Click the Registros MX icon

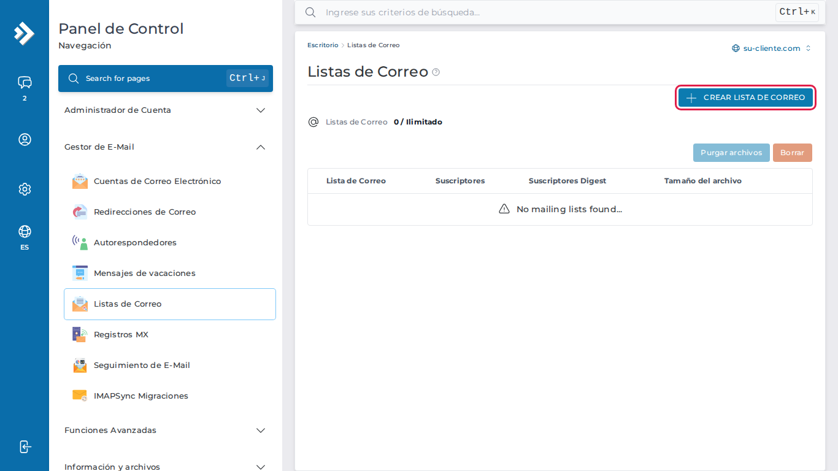click(x=80, y=334)
